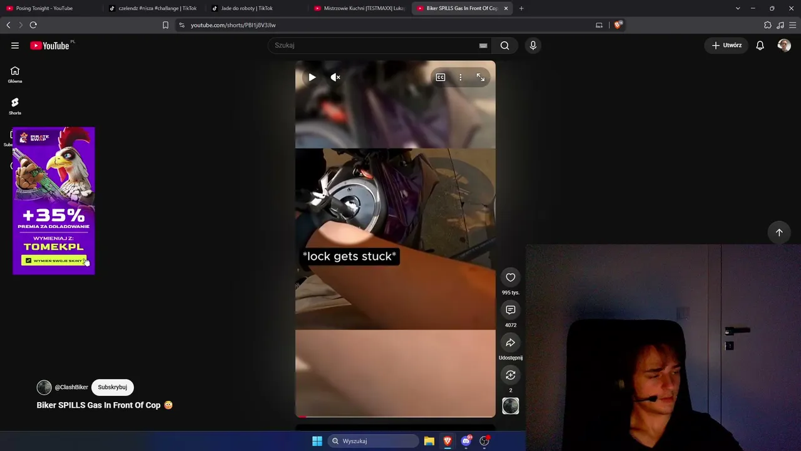Open the cast icon in address bar
The width and height of the screenshot is (801, 451).
(599, 25)
